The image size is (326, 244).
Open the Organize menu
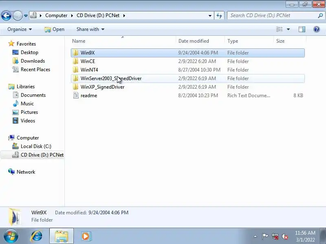tap(20, 29)
